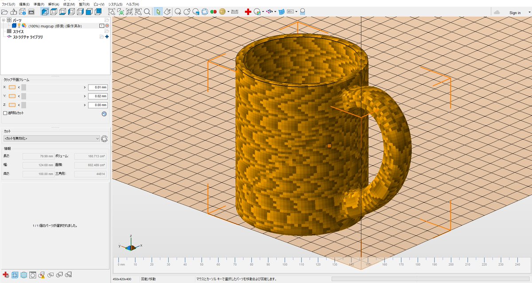
Task: Click the bottom blue mesh cube icon
Action: 15,275
